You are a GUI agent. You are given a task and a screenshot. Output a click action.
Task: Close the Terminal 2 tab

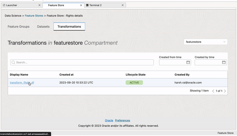[x=123, y=5]
